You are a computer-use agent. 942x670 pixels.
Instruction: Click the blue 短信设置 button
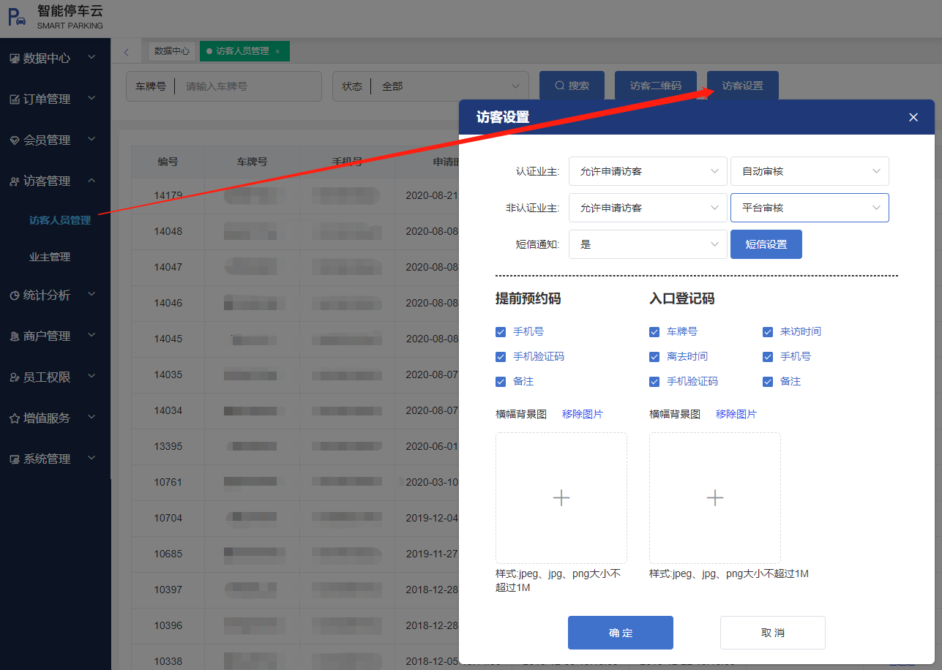[766, 244]
